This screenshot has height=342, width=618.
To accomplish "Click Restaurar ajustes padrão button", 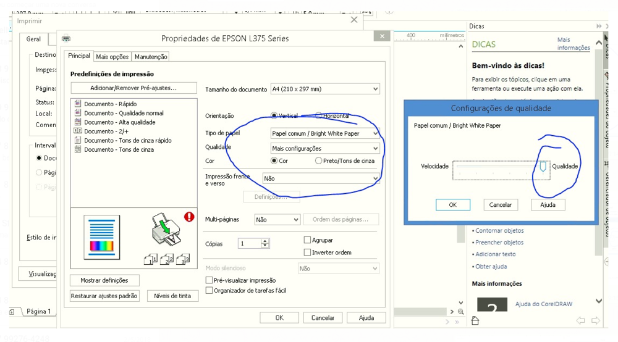I will 104,296.
